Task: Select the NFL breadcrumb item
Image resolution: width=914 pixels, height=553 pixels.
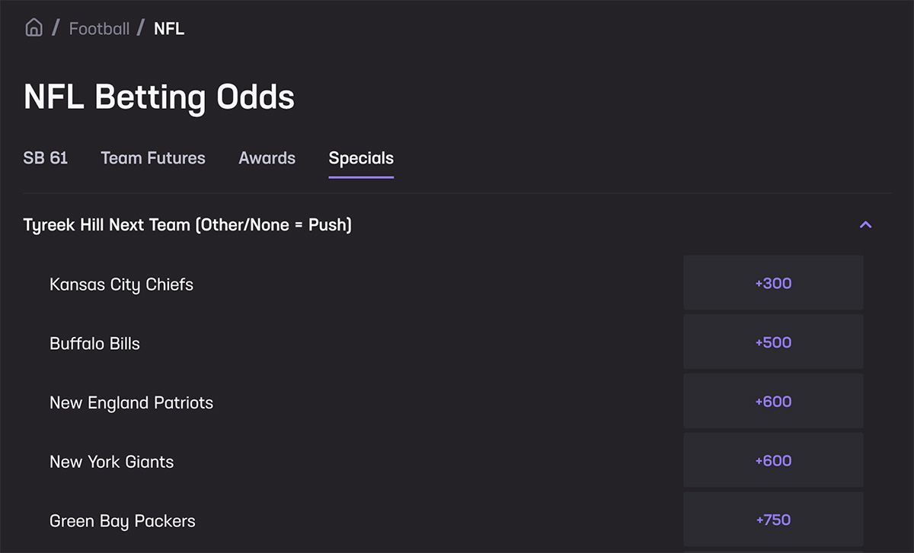Action: [168, 28]
